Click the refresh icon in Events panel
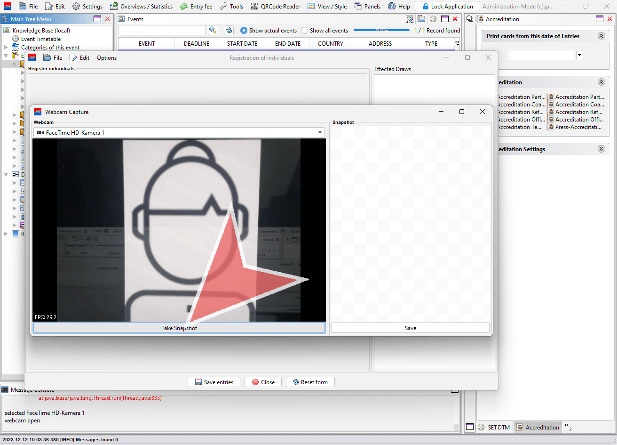Viewport: 617px width, 445px height. tap(229, 30)
